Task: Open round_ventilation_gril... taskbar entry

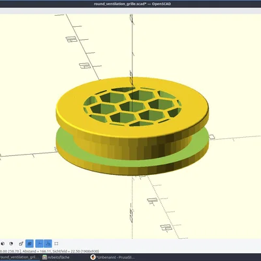Action: point(20,257)
